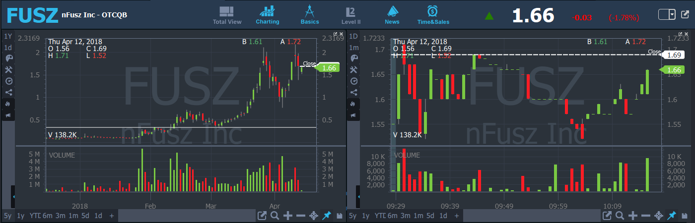Viewport: 695px width, 223px height.
Task: Open the Basics section
Action: pos(310,15)
